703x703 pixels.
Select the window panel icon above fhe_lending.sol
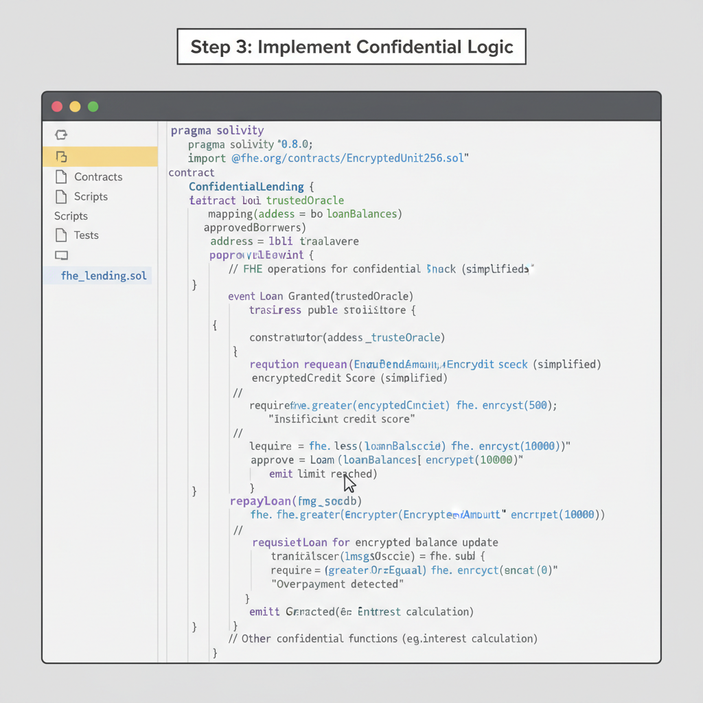(x=61, y=255)
